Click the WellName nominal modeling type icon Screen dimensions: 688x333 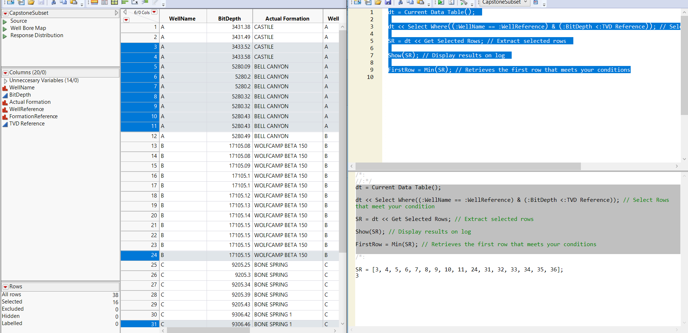(5, 88)
